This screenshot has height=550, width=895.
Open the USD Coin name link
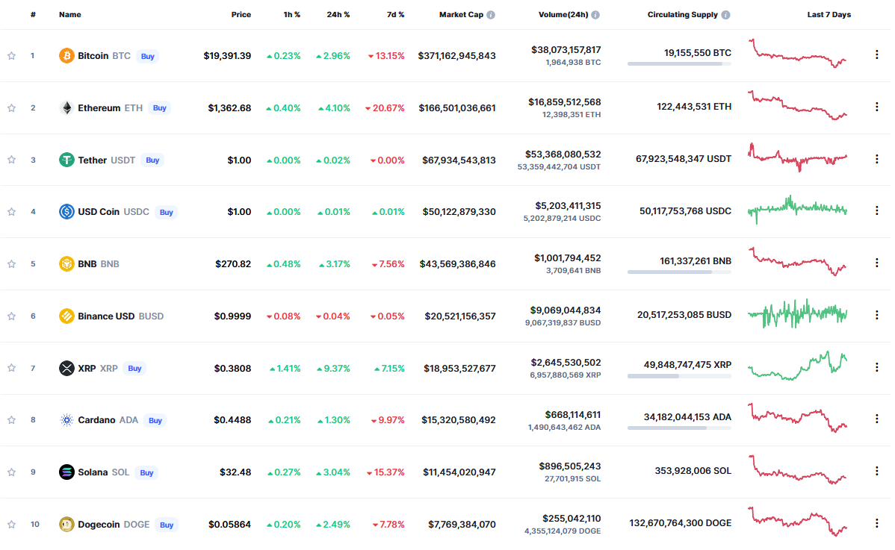(x=99, y=212)
